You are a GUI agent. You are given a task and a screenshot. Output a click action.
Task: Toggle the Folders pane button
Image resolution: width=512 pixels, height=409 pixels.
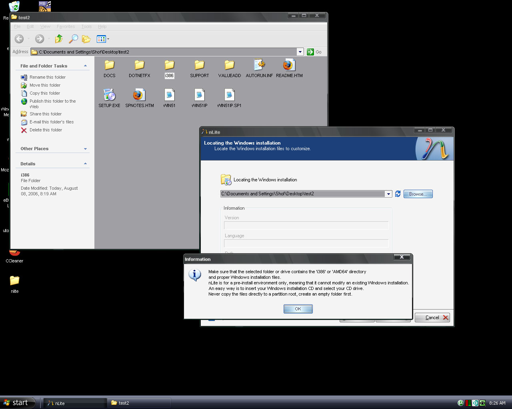(86, 39)
